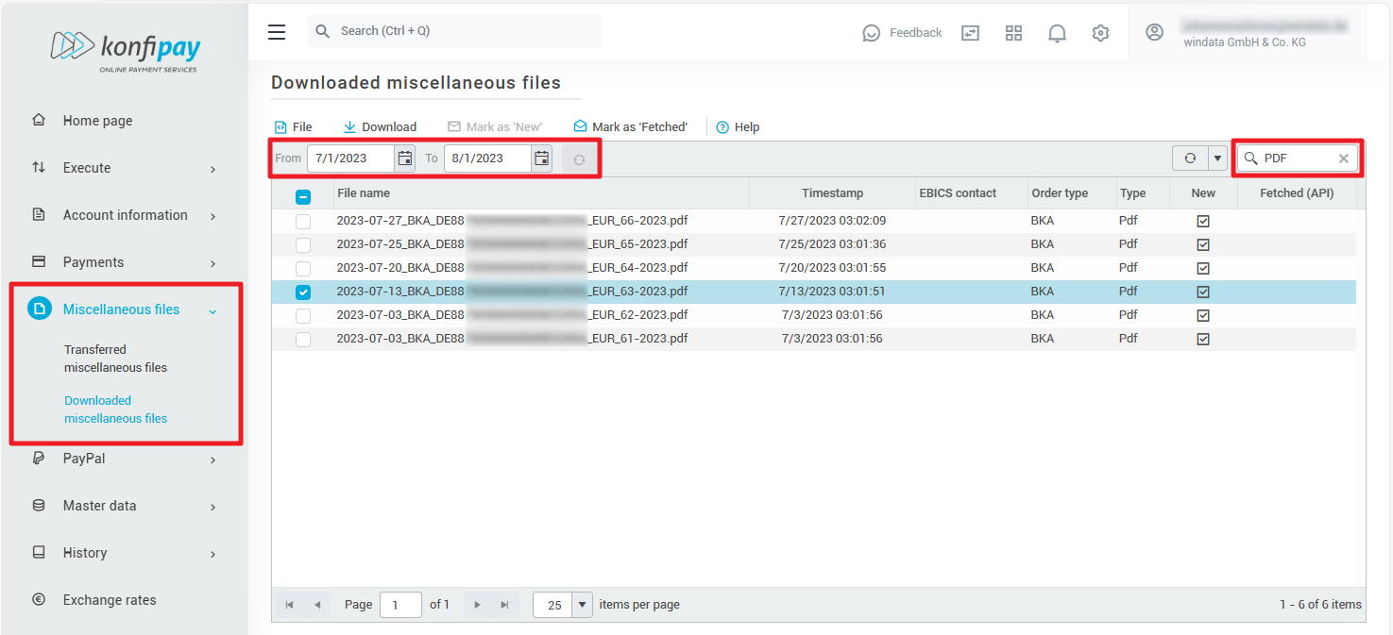The image size is (1393, 635).
Task: Open the From date calendar picker
Action: (404, 159)
